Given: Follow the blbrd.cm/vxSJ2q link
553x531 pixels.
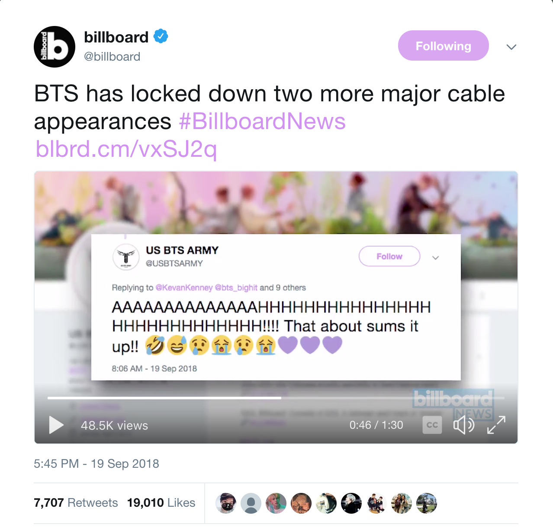Looking at the screenshot, I should (126, 149).
